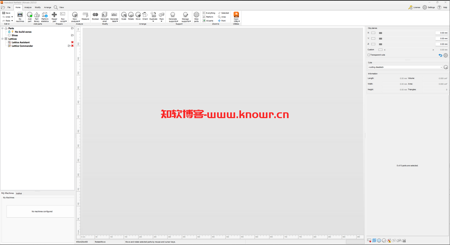Click the blue mesh cube icon at bottom
This screenshot has width=450, height=245.
pyautogui.click(x=374, y=241)
